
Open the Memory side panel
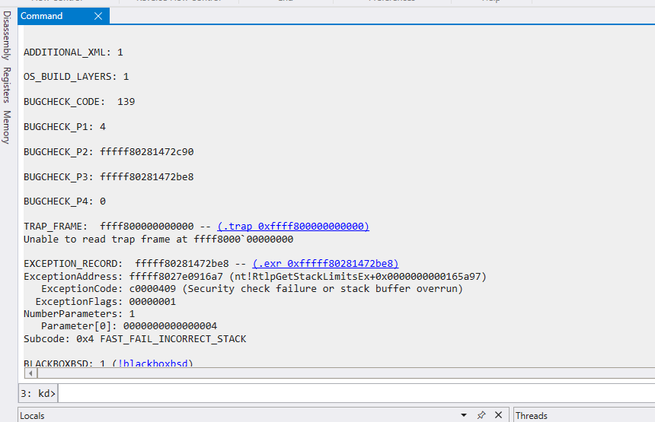pos(7,127)
